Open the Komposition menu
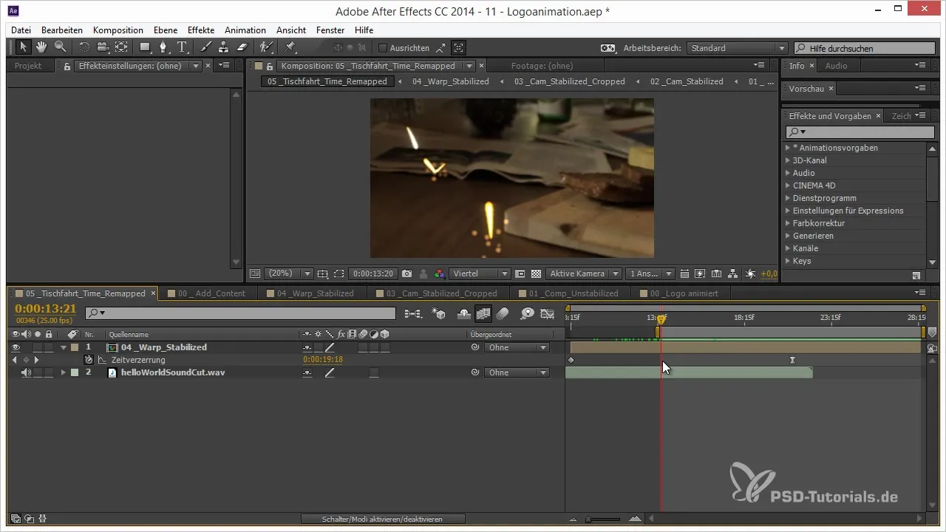Screen dimensions: 946x532 coord(118,30)
